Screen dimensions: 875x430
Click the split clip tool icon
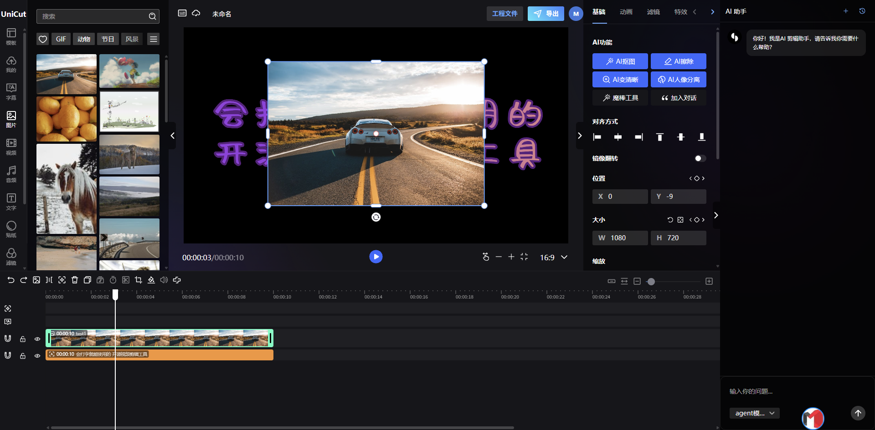(x=49, y=280)
